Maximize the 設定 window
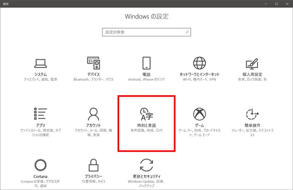The image size is (293, 190). coord(277,4)
